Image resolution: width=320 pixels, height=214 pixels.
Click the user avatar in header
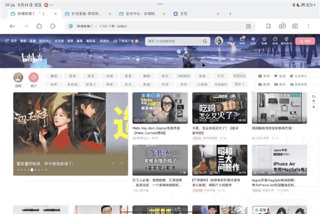[219, 41]
